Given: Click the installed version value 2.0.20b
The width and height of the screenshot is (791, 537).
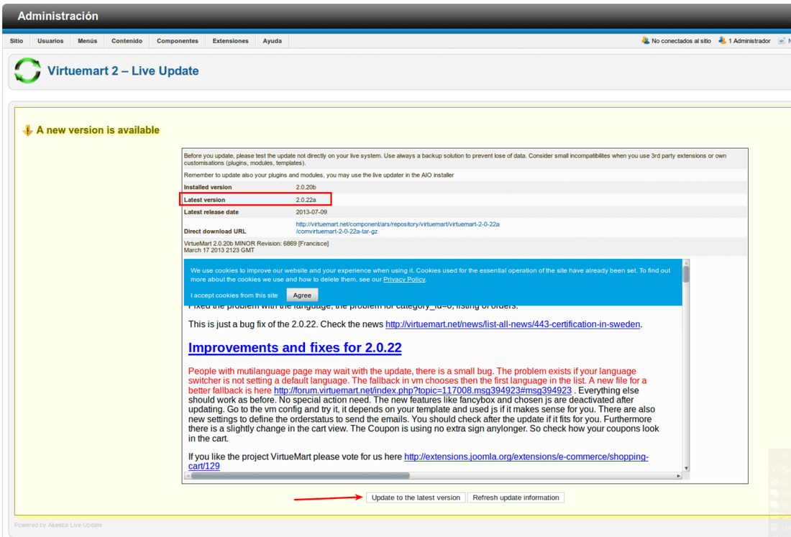Looking at the screenshot, I should [306, 187].
